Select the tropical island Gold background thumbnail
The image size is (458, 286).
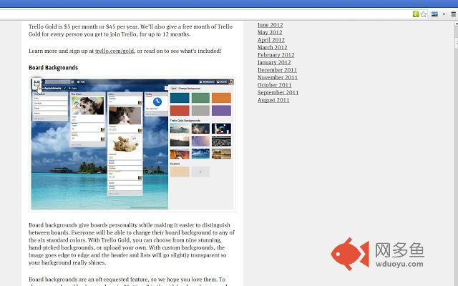(200, 154)
